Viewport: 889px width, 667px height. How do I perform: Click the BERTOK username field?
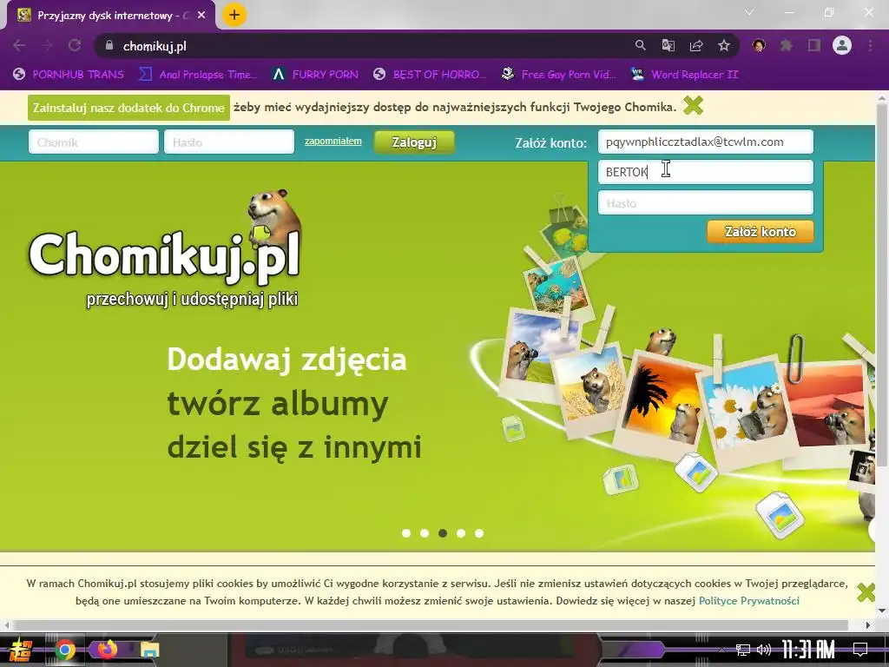pos(705,172)
